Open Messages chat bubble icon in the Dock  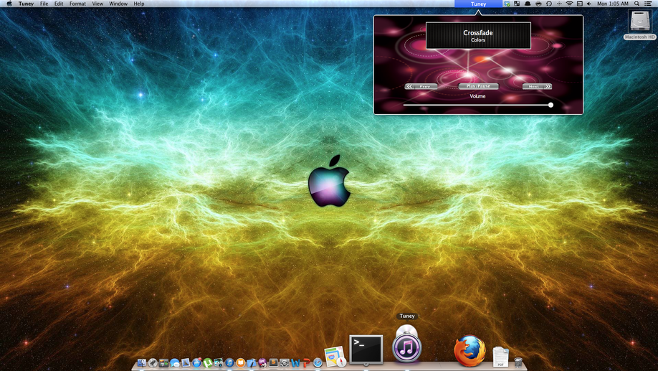click(175, 362)
